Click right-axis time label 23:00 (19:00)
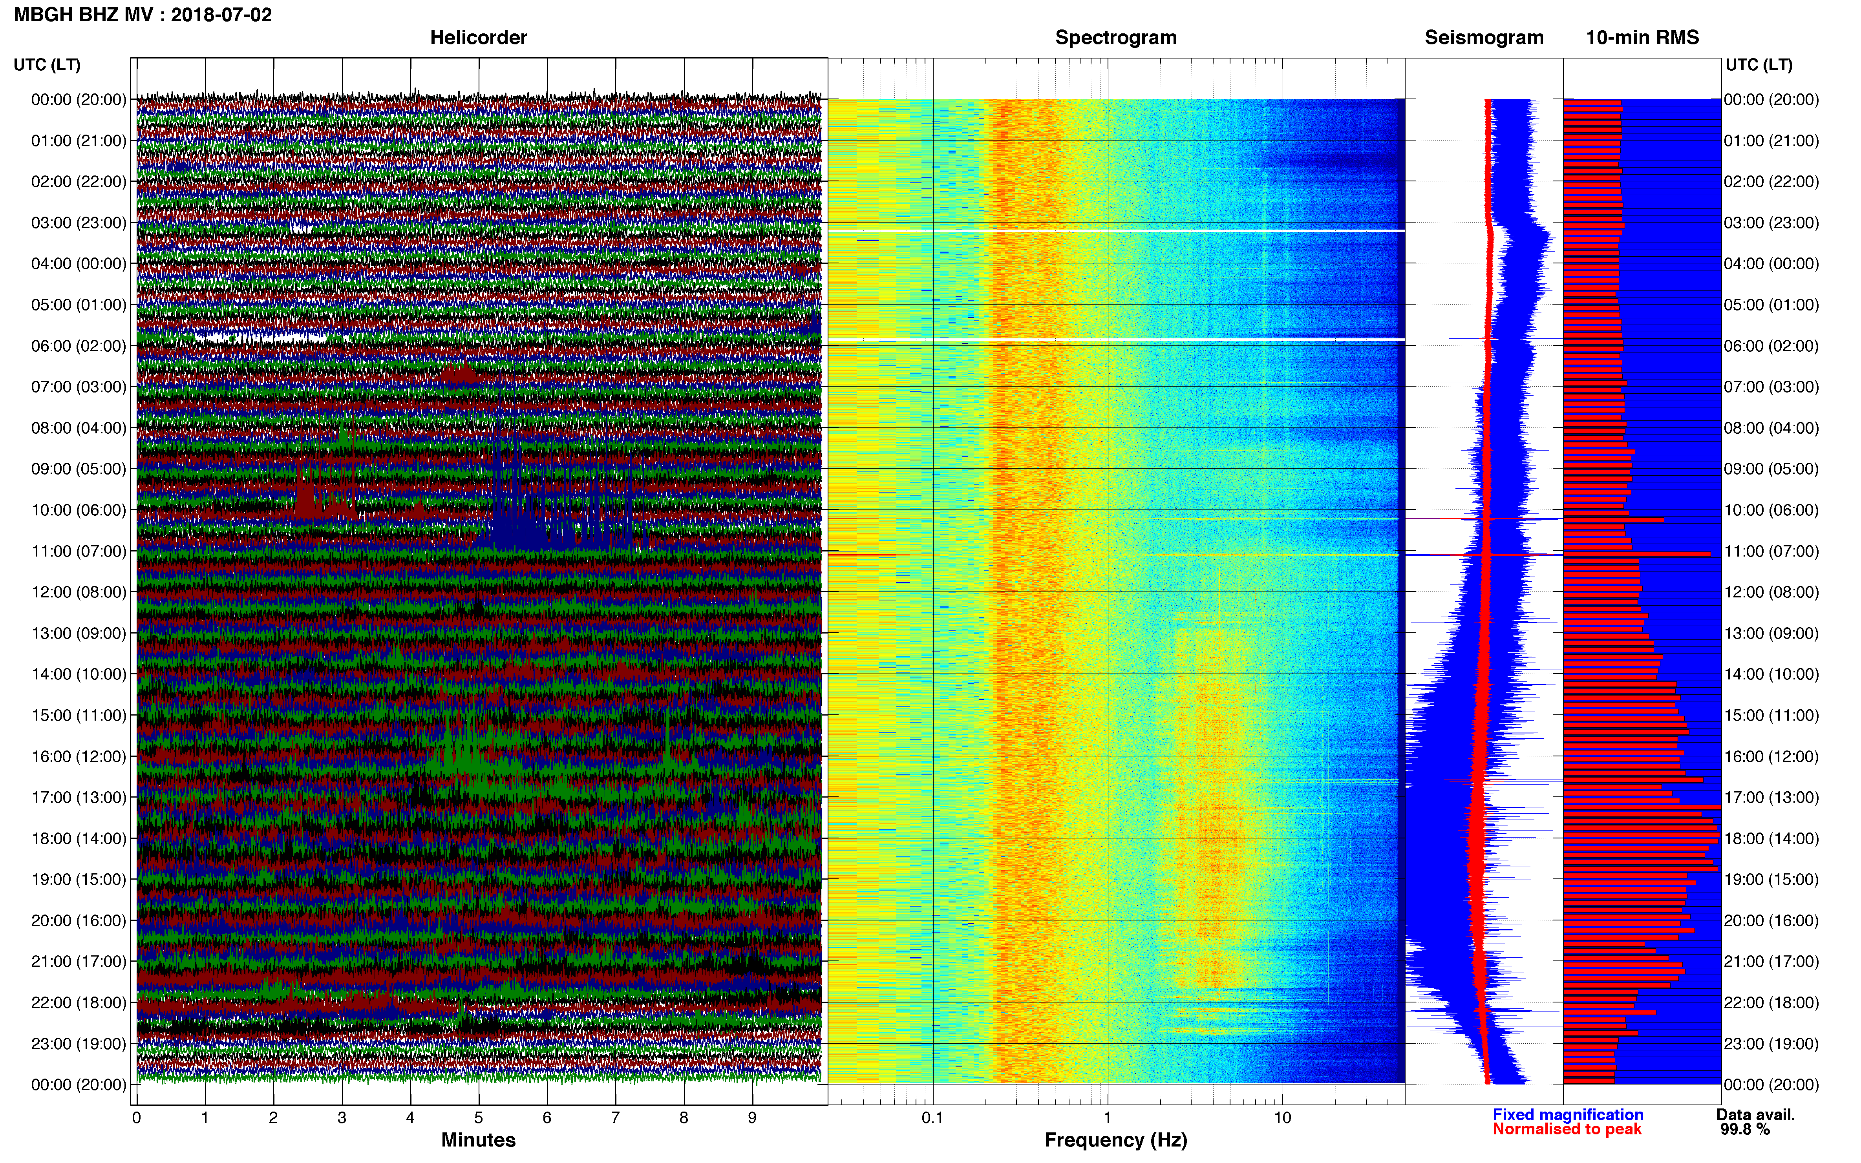 (x=1771, y=1044)
